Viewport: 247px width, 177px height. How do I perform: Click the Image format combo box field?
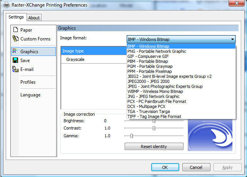181,39
